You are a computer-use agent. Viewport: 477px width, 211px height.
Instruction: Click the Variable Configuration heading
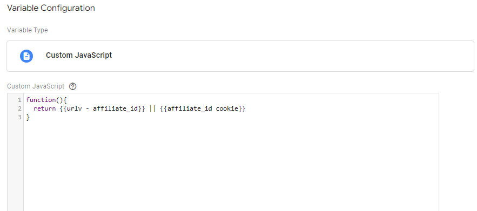coord(51,8)
